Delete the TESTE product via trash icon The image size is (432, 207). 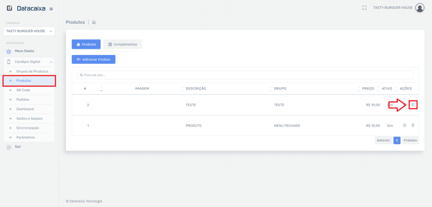[x=413, y=104]
